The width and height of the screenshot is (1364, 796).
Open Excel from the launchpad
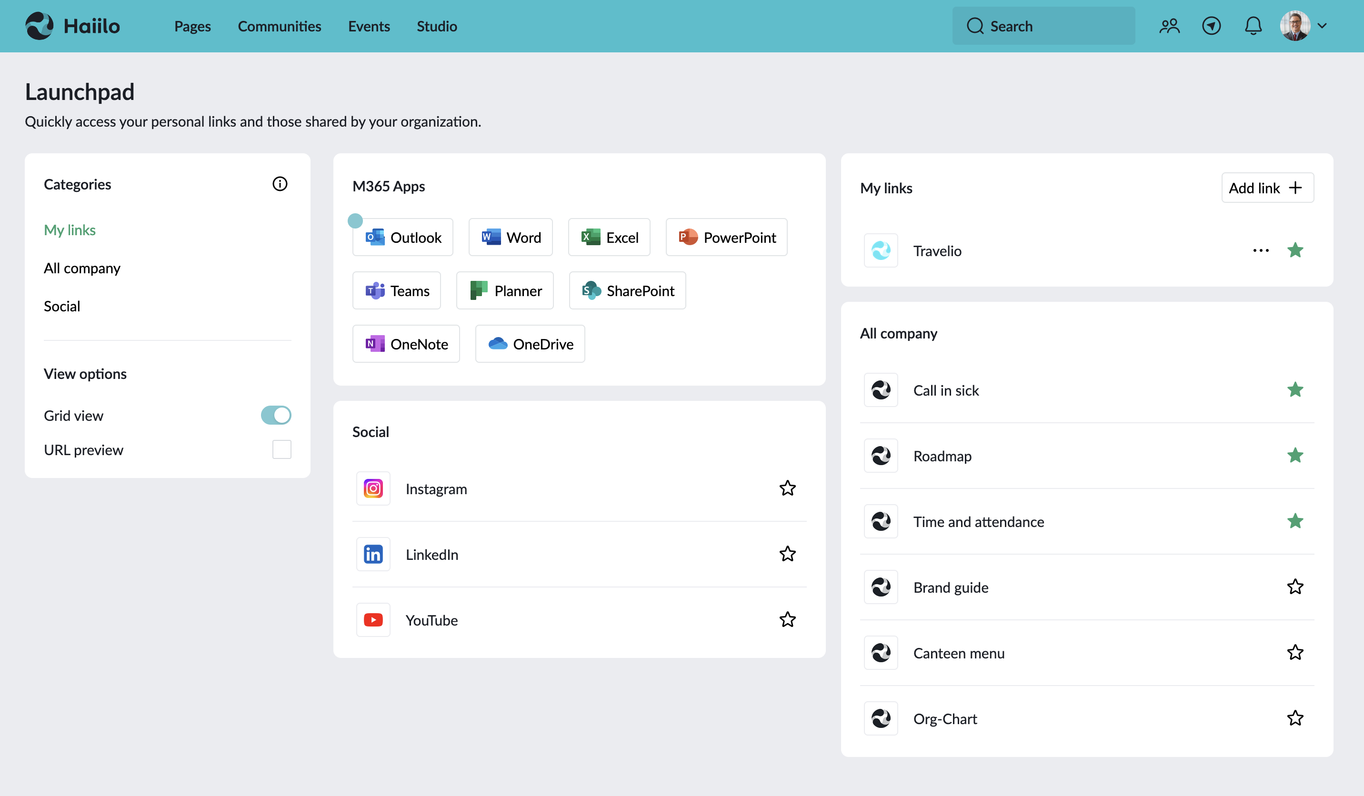click(609, 237)
